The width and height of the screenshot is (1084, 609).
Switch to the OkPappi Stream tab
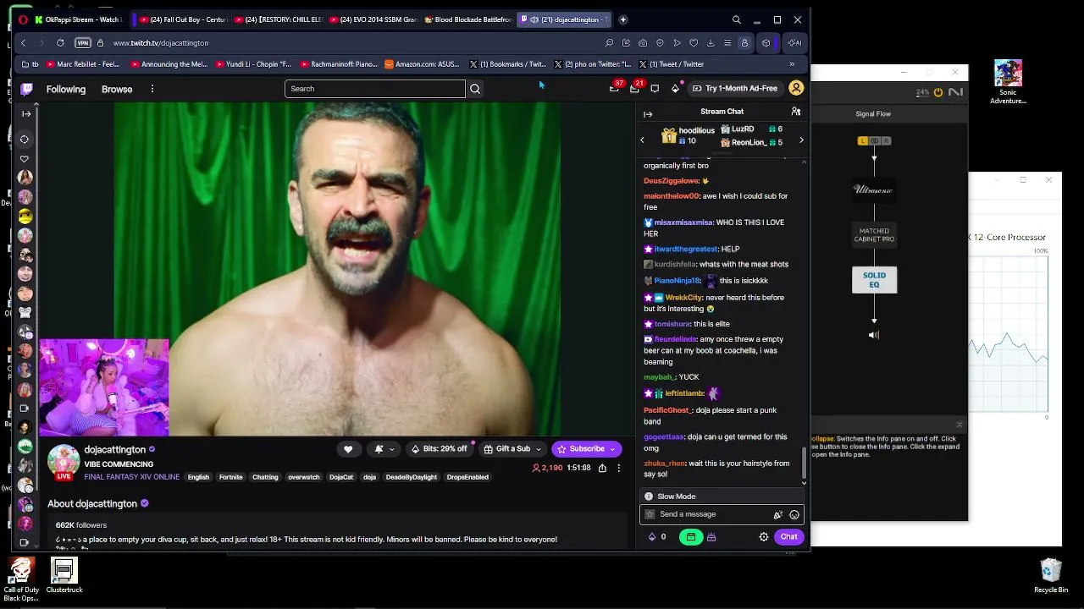coord(79,19)
